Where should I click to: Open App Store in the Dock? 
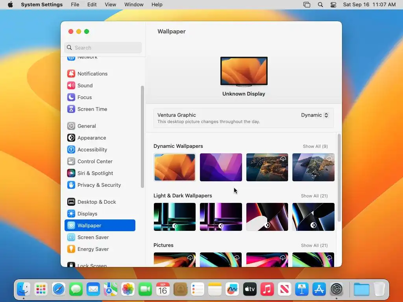[319, 289]
